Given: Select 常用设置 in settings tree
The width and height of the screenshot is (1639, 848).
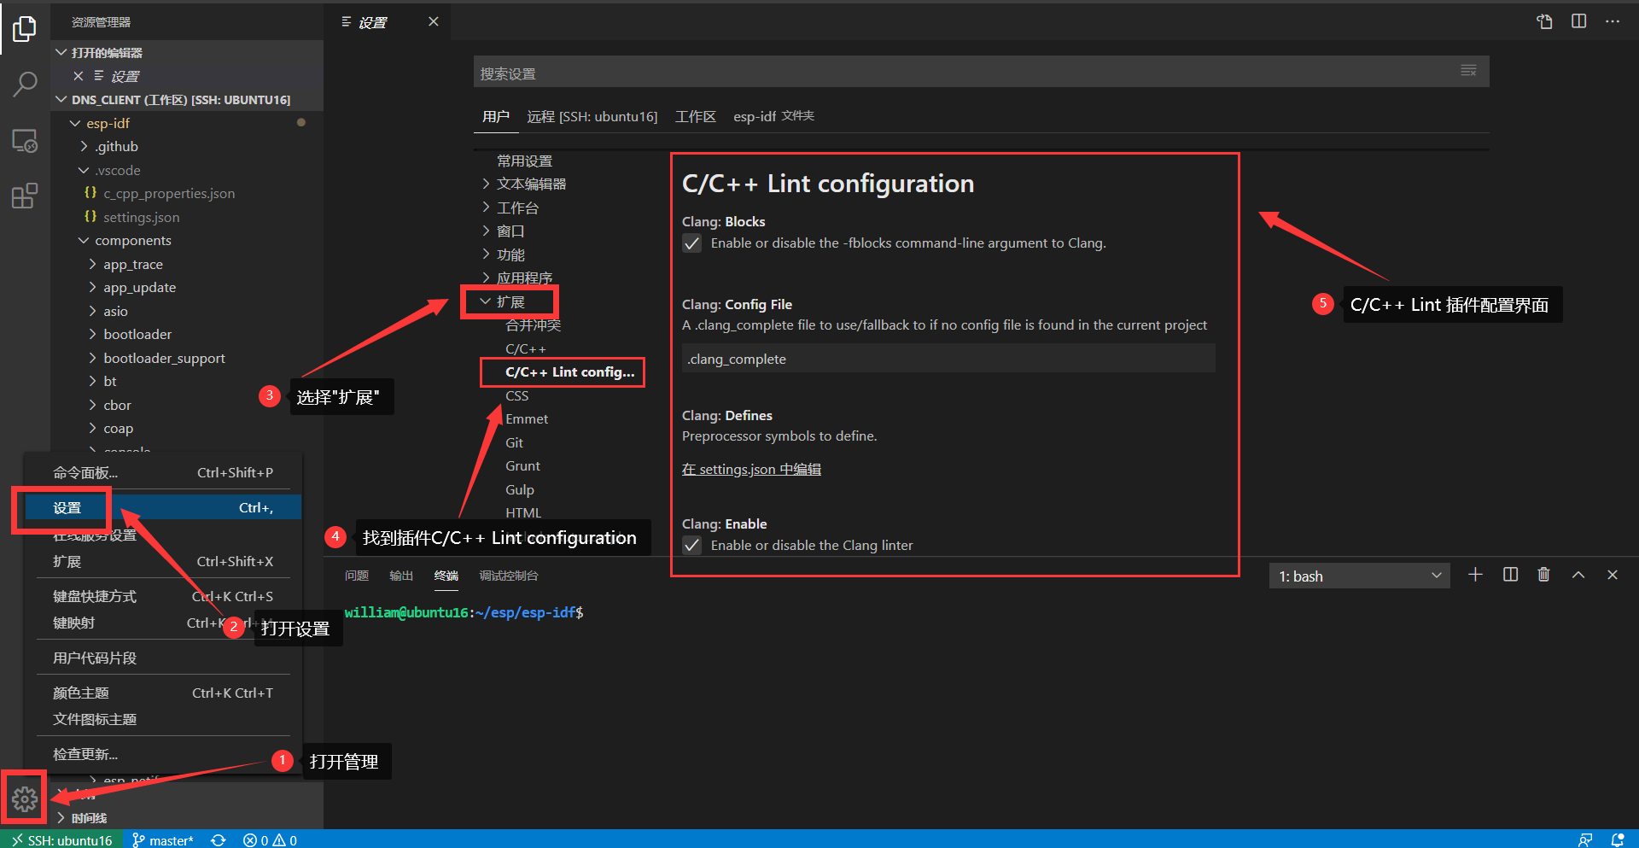Looking at the screenshot, I should pos(524,161).
